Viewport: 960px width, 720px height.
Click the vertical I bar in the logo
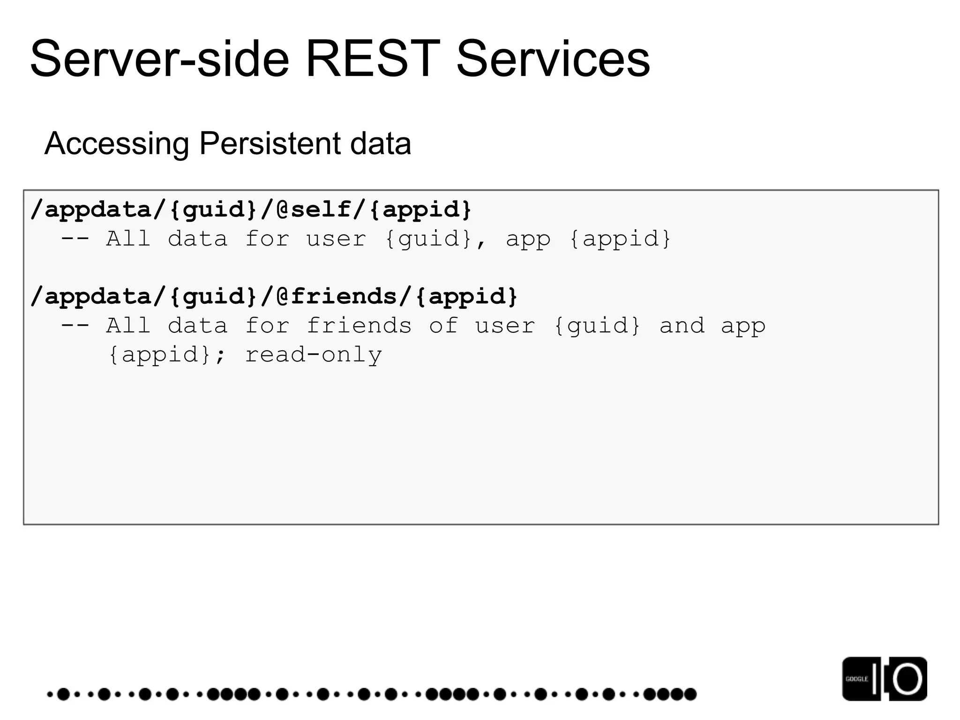(875, 679)
